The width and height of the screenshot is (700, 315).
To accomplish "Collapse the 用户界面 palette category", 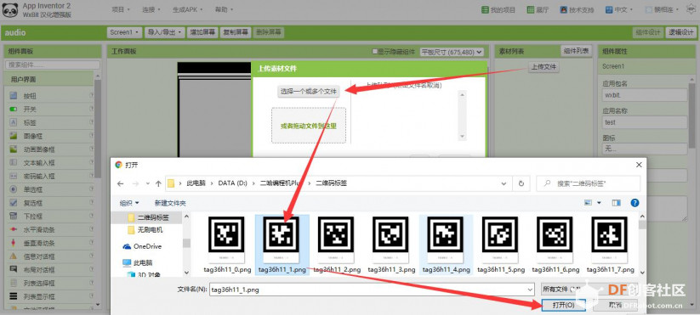I will tap(49, 79).
